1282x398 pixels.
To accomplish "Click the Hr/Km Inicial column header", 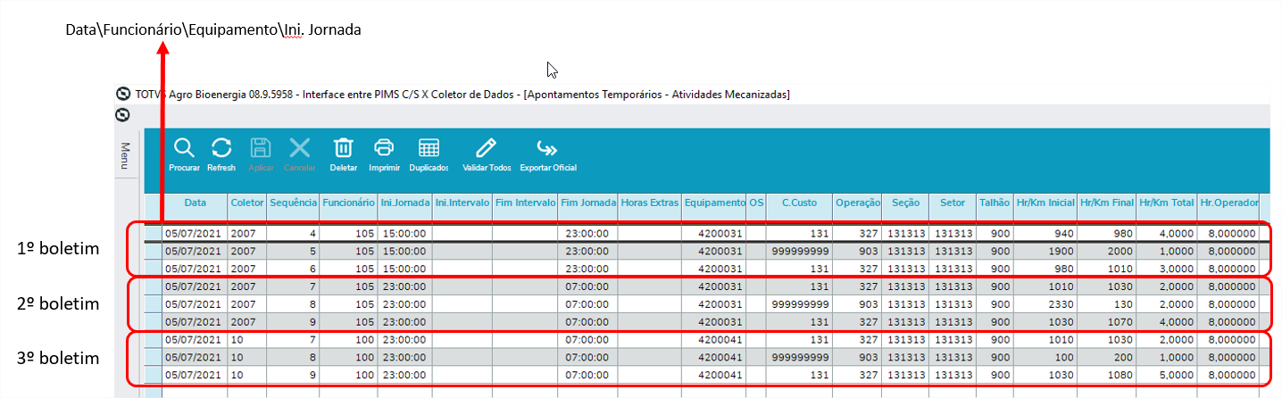I will tap(1045, 203).
